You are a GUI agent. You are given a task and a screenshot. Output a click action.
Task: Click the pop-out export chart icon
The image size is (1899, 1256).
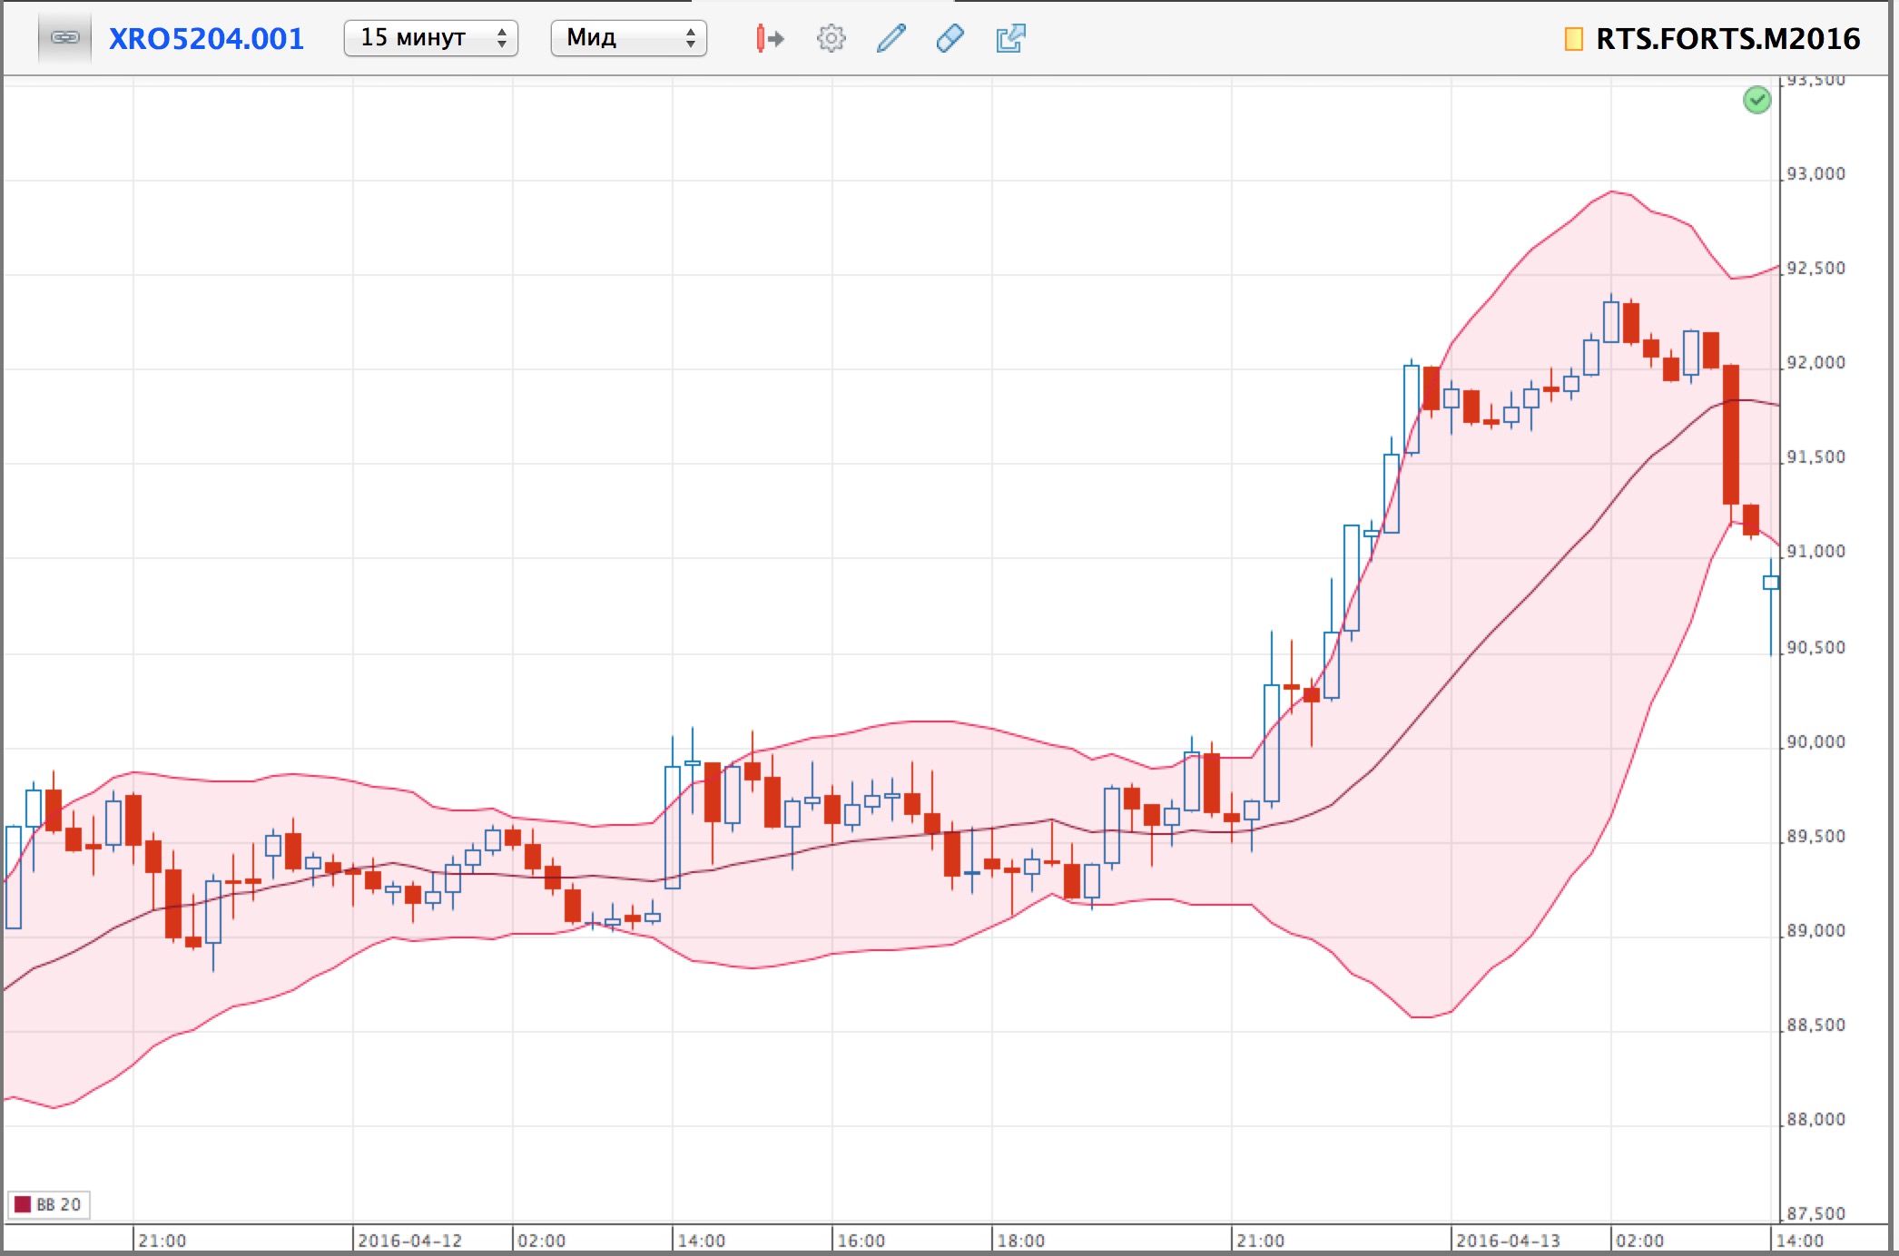(1009, 38)
